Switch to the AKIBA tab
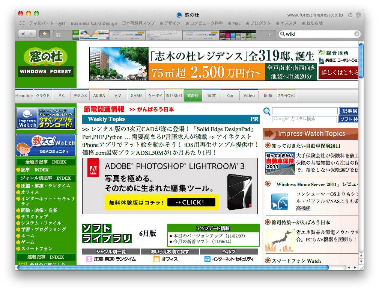This screenshot has width=379, height=291. pos(99,95)
